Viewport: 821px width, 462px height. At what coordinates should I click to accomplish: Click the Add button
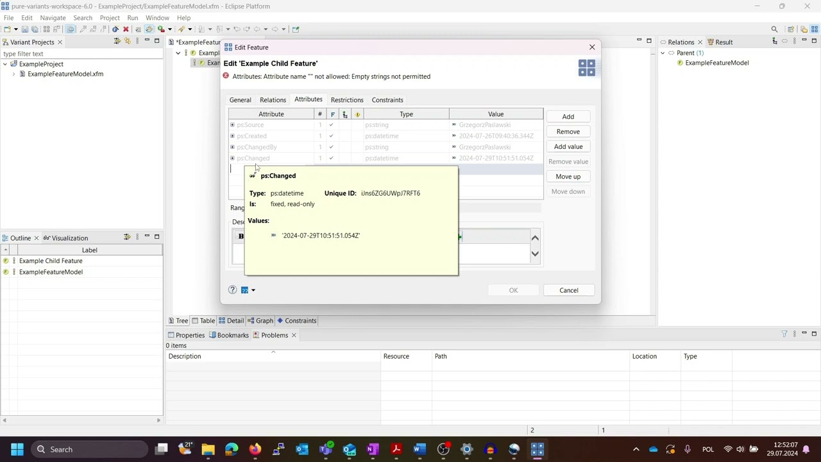point(568,117)
